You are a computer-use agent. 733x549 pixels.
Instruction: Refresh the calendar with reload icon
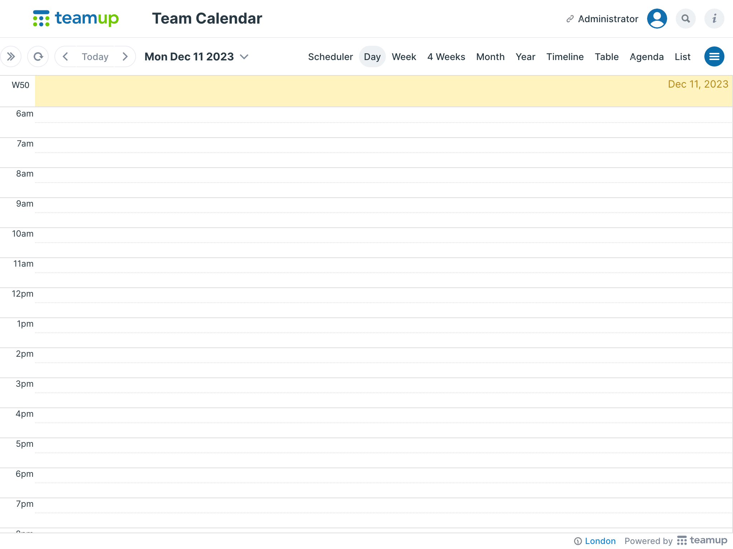tap(38, 56)
